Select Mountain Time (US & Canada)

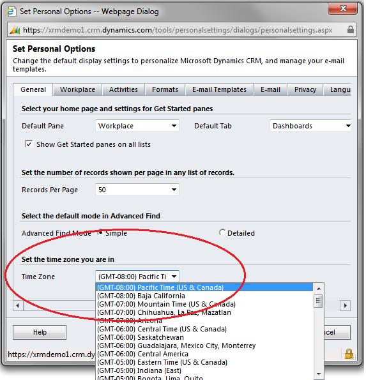[204, 304]
